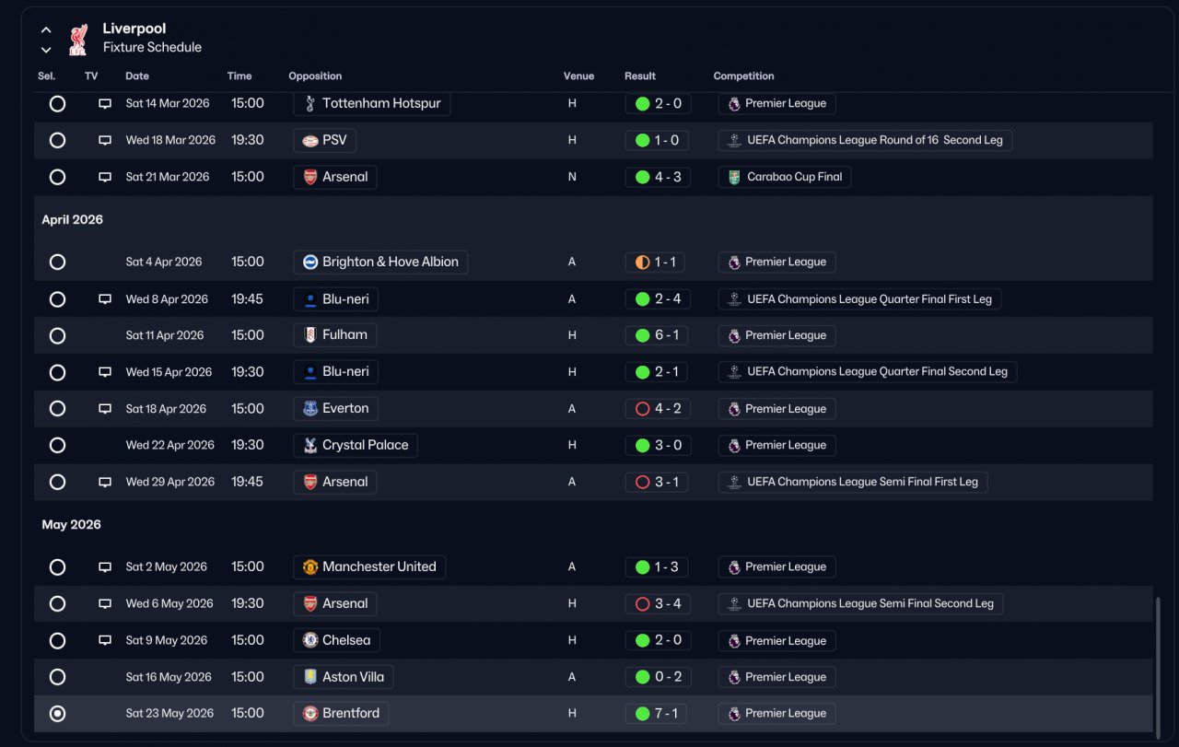This screenshot has width=1179, height=747.
Task: Open the 2 - 0 Tottenham Hotspur result
Action: pyautogui.click(x=658, y=104)
